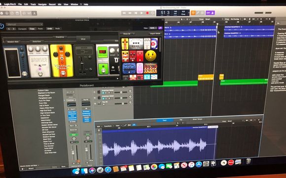Open the Mix menu

[60, 4]
